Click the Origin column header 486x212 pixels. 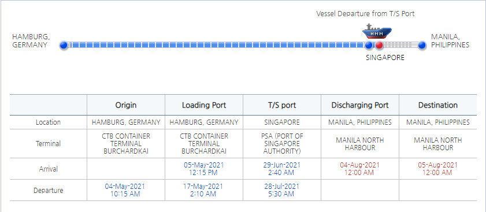(126, 105)
